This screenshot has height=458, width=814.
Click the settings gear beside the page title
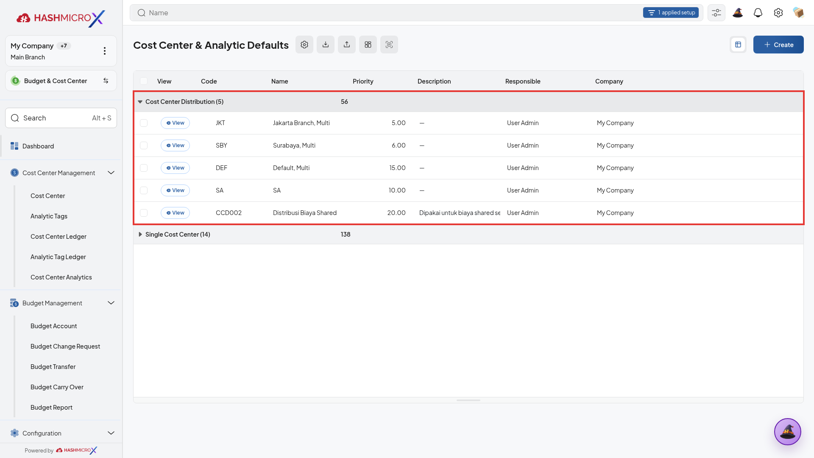(304, 45)
